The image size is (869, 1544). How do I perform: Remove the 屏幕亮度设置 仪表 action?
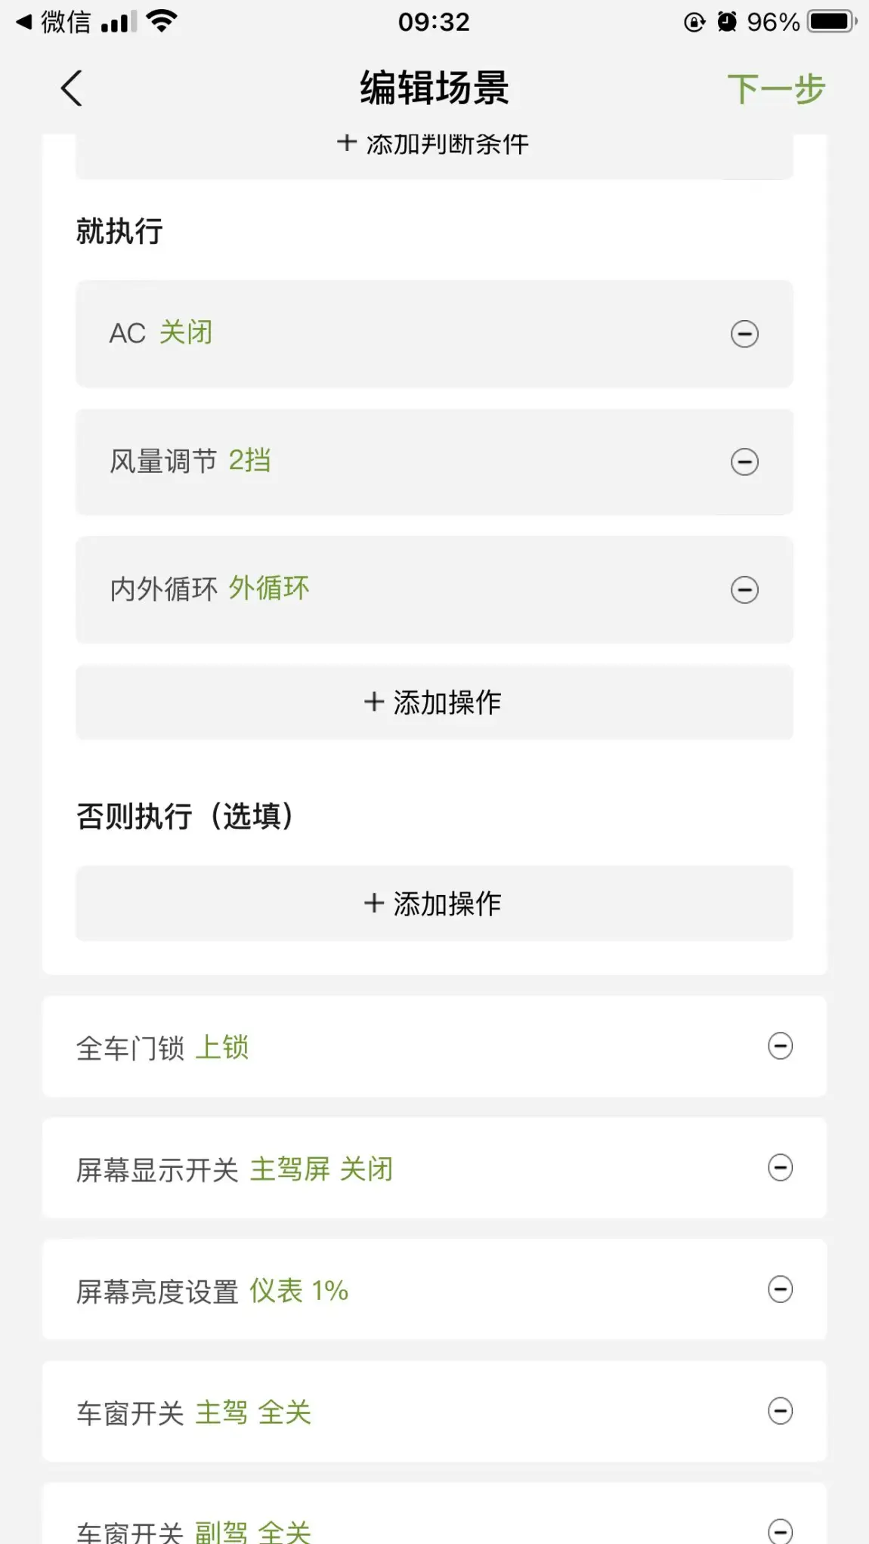point(780,1289)
